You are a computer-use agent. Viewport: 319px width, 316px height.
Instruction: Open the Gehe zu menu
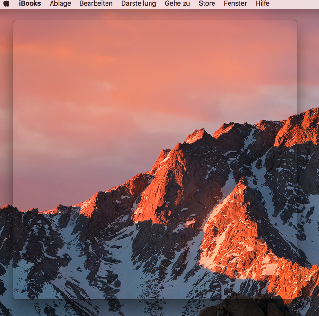tap(177, 4)
